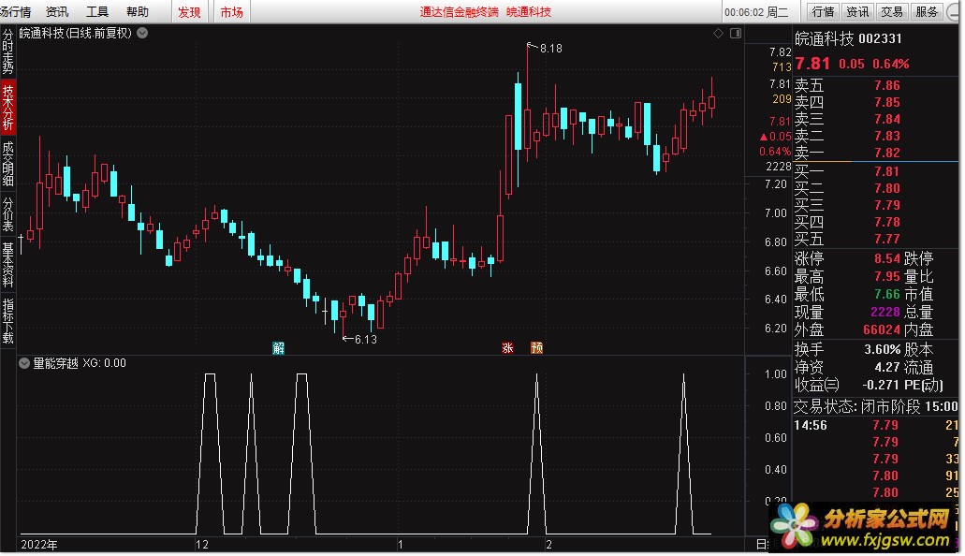
Task: Click the 最低 value 7.66
Action: [x=886, y=294]
